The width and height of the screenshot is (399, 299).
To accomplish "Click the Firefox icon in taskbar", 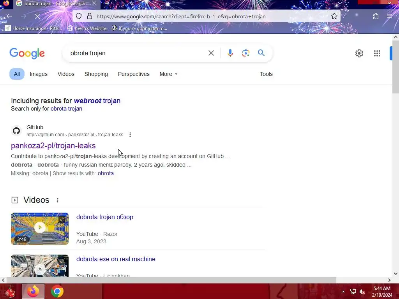I will point(33,291).
